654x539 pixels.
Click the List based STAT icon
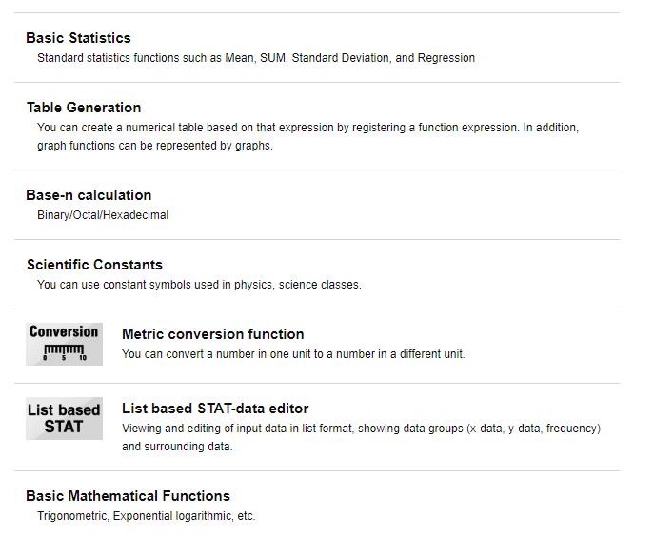(64, 418)
